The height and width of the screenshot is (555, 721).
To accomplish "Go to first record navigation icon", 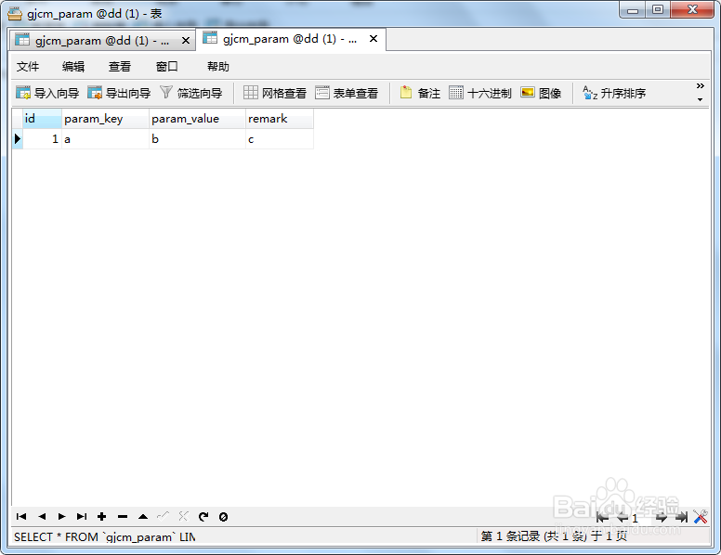I will [x=21, y=516].
